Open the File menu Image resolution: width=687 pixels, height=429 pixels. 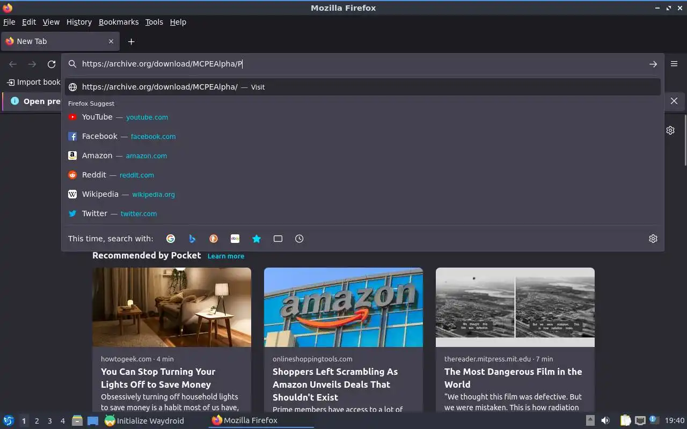pyautogui.click(x=9, y=22)
